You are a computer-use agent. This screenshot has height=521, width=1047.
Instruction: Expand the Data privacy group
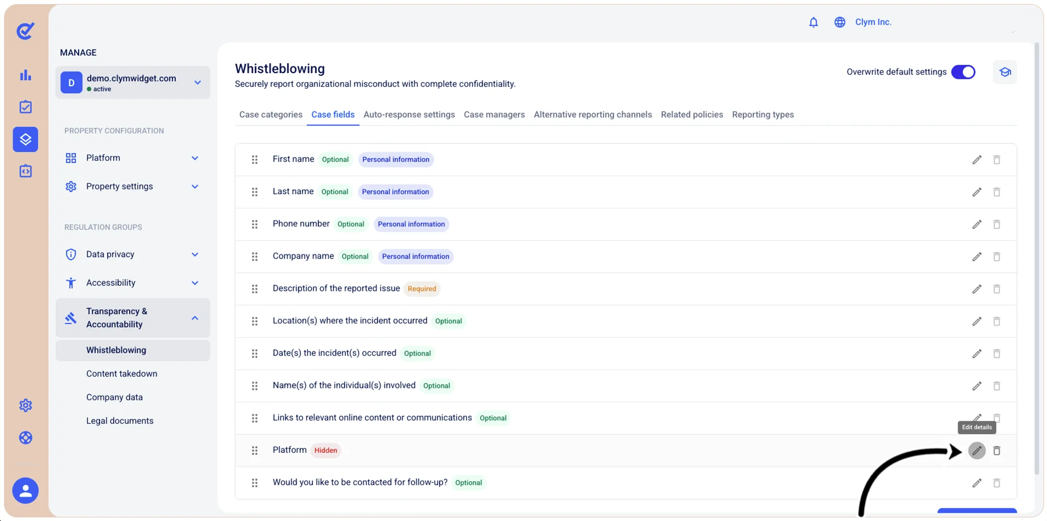tap(133, 254)
